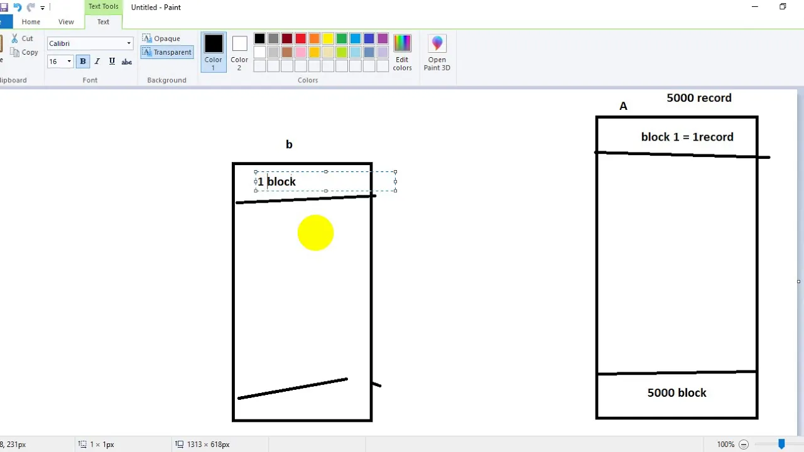Open the font size 16 dropdown
The image size is (804, 452).
69,62
